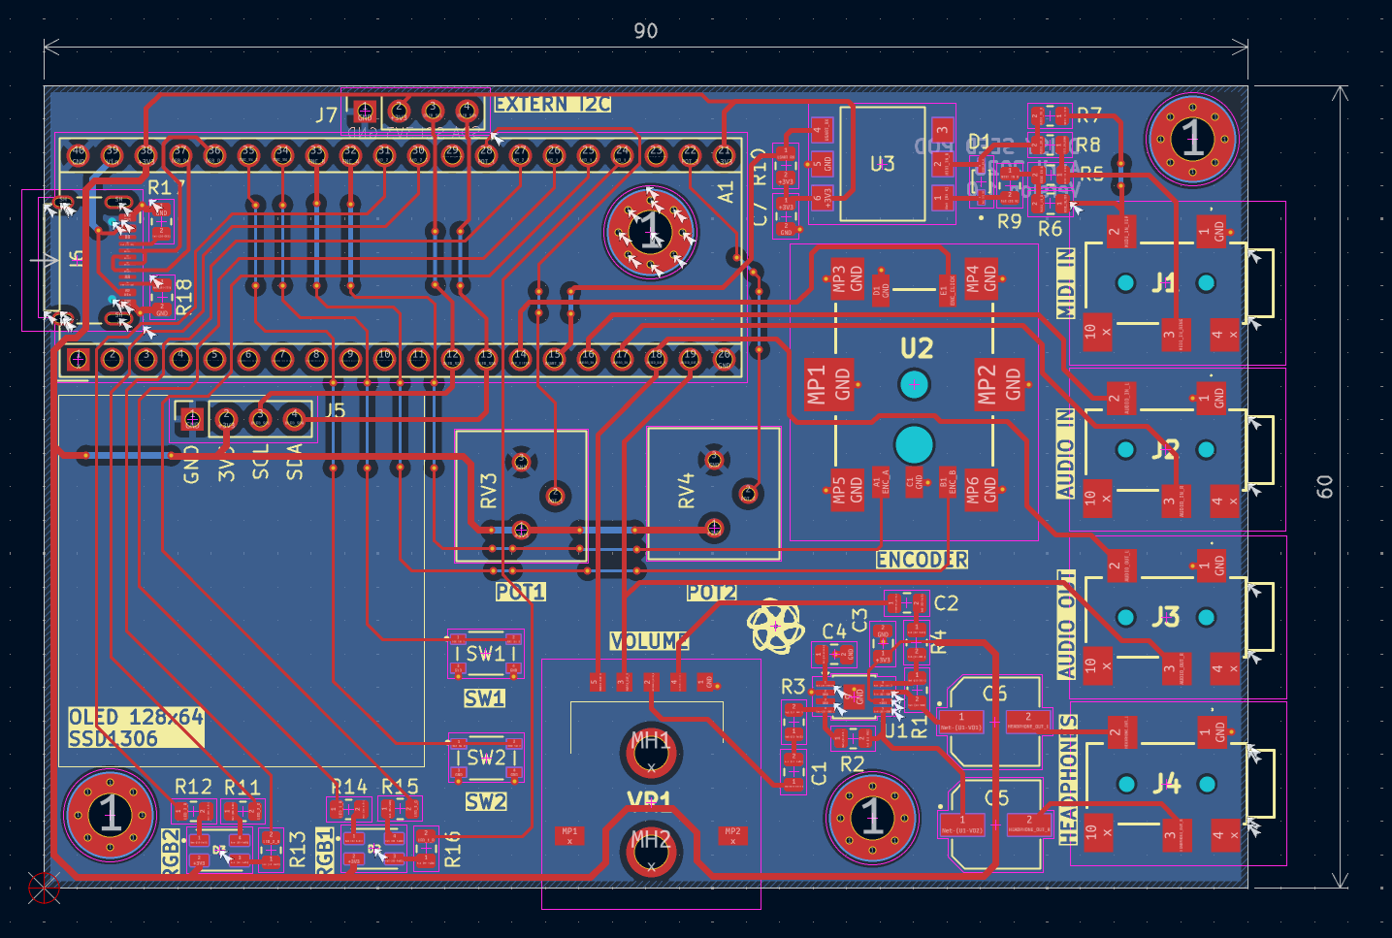Select the OLED 128x64 SSD1306 label
This screenshot has width=1392, height=938.
click(x=136, y=728)
